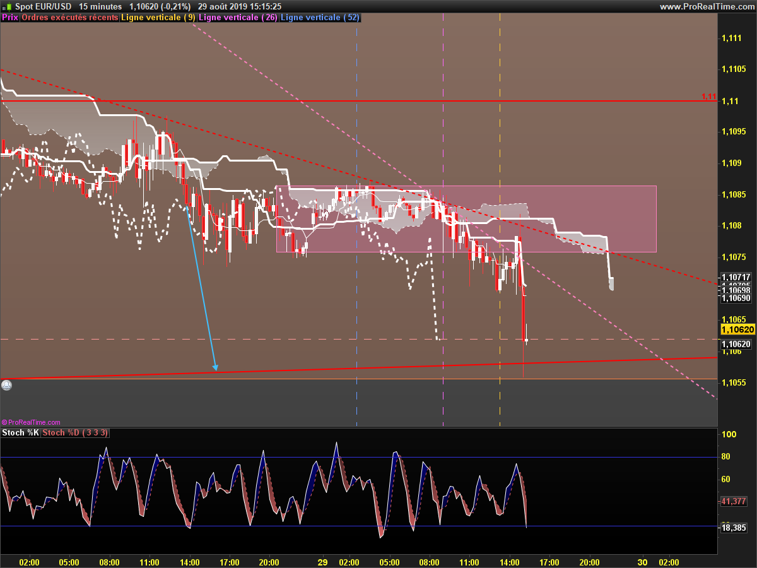
Task: Click the 100 level on stochastic axis
Action: coord(730,435)
